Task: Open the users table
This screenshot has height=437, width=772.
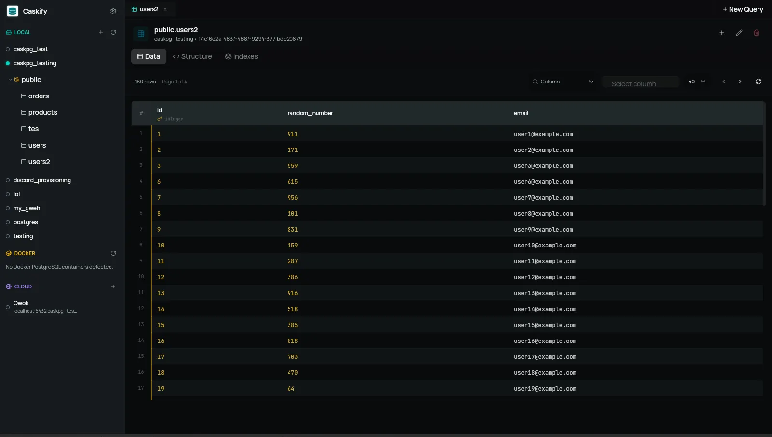Action: (x=37, y=145)
